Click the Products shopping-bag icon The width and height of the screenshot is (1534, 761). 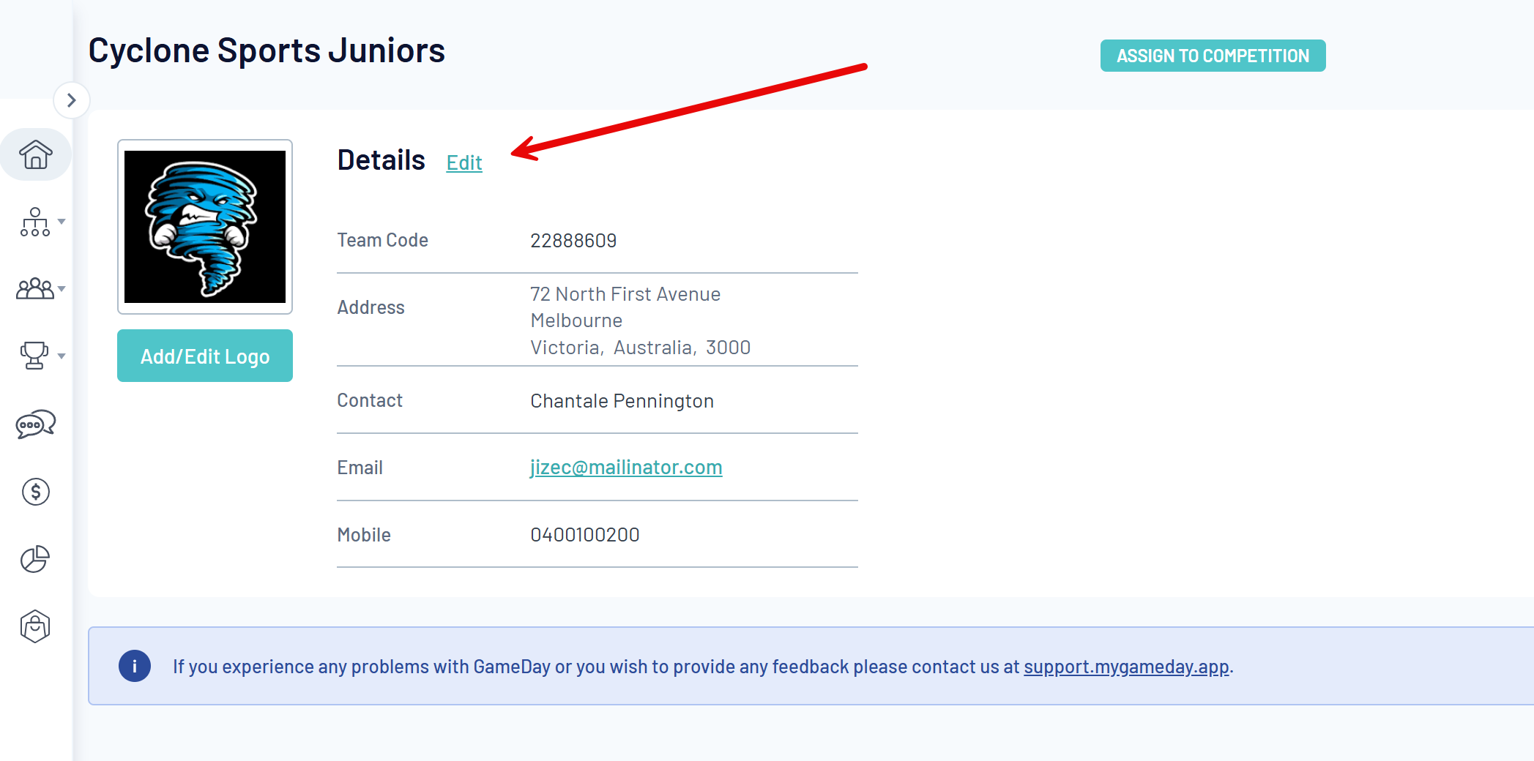pos(35,626)
